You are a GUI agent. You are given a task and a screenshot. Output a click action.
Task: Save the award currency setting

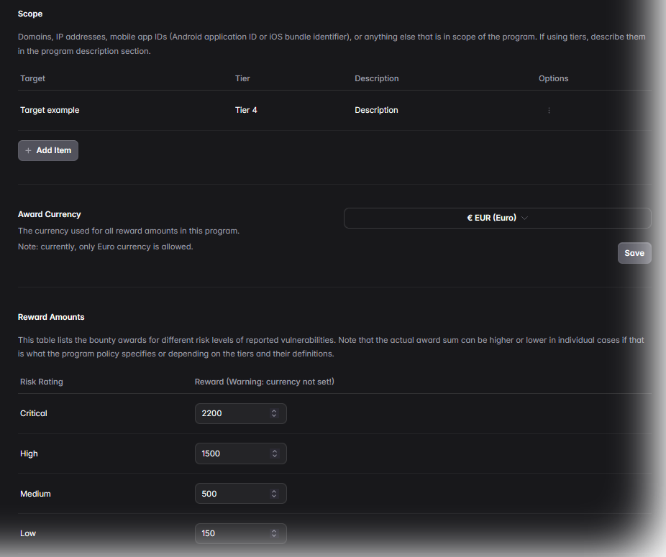pos(634,253)
